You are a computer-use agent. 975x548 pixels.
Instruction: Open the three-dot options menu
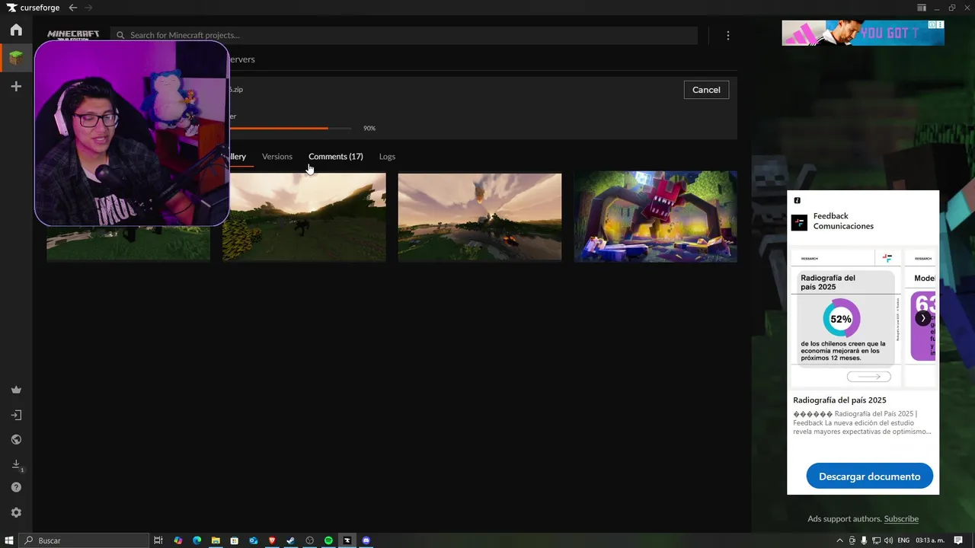pos(727,36)
